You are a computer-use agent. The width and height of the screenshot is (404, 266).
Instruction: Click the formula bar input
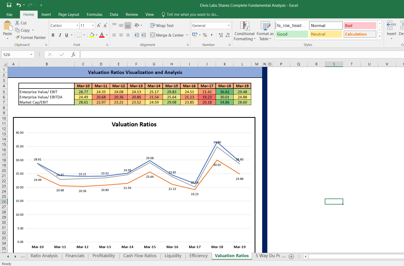242,54
